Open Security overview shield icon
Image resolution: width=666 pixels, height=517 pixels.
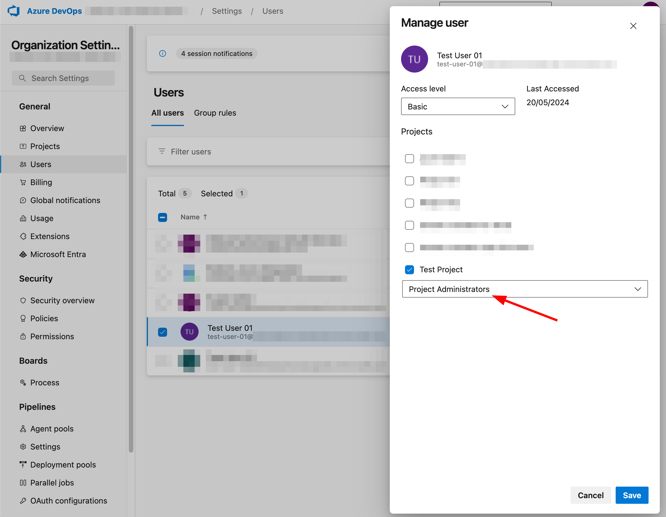coord(23,300)
